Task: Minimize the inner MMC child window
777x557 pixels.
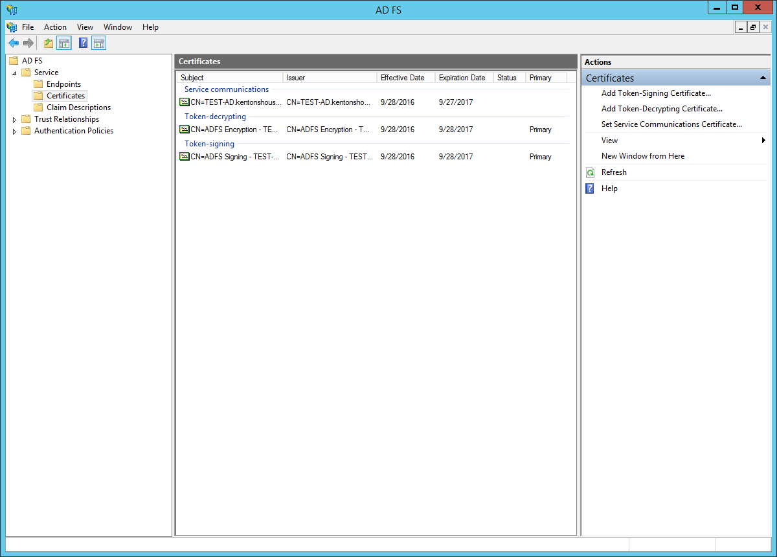Action: click(x=741, y=27)
